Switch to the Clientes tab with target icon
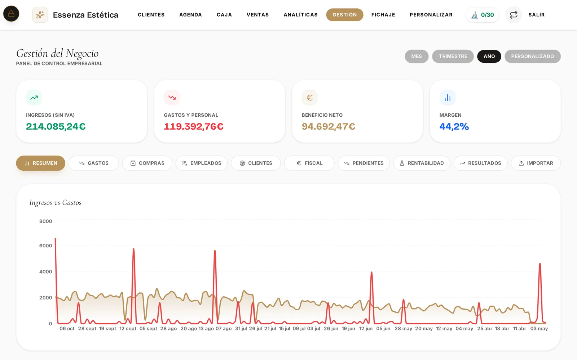Screen dimensions: 577x360 (x=256, y=163)
